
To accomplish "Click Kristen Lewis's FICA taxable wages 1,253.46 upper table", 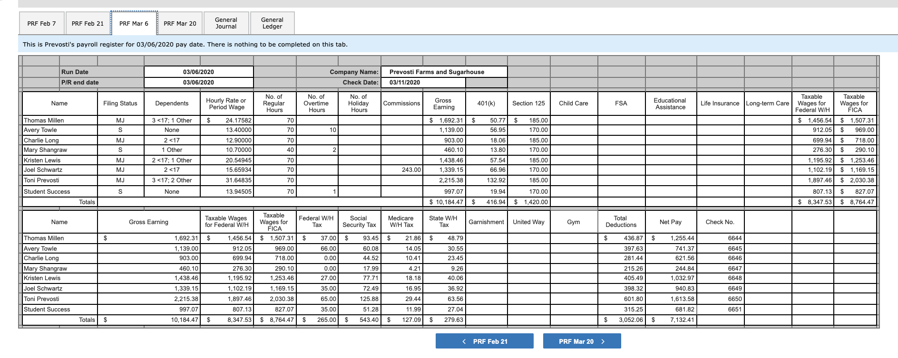I will (x=855, y=160).
